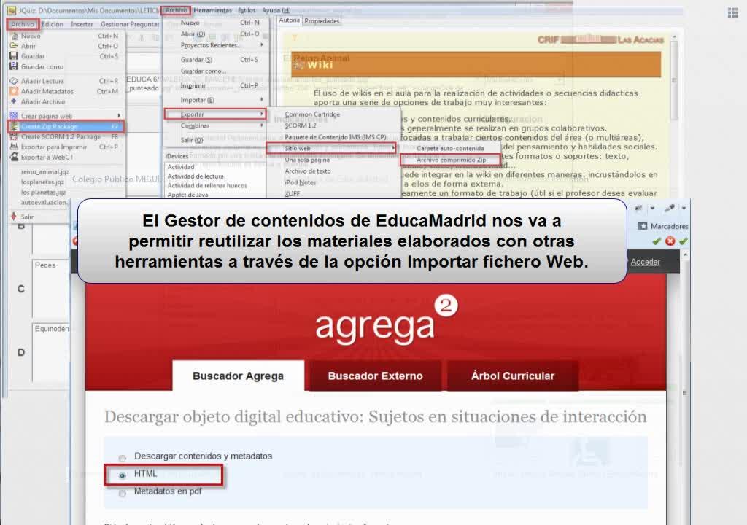Click the Wiki icon in the orange header
The height and width of the screenshot is (525, 747).
click(298, 65)
